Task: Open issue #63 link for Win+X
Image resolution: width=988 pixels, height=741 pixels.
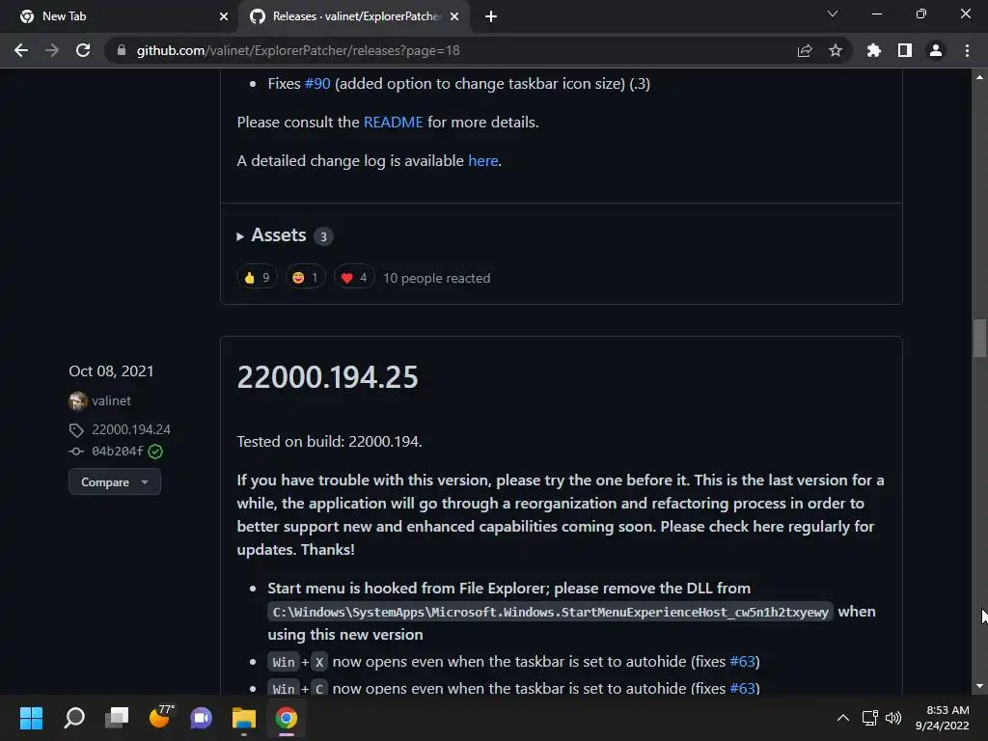Action: point(742,662)
